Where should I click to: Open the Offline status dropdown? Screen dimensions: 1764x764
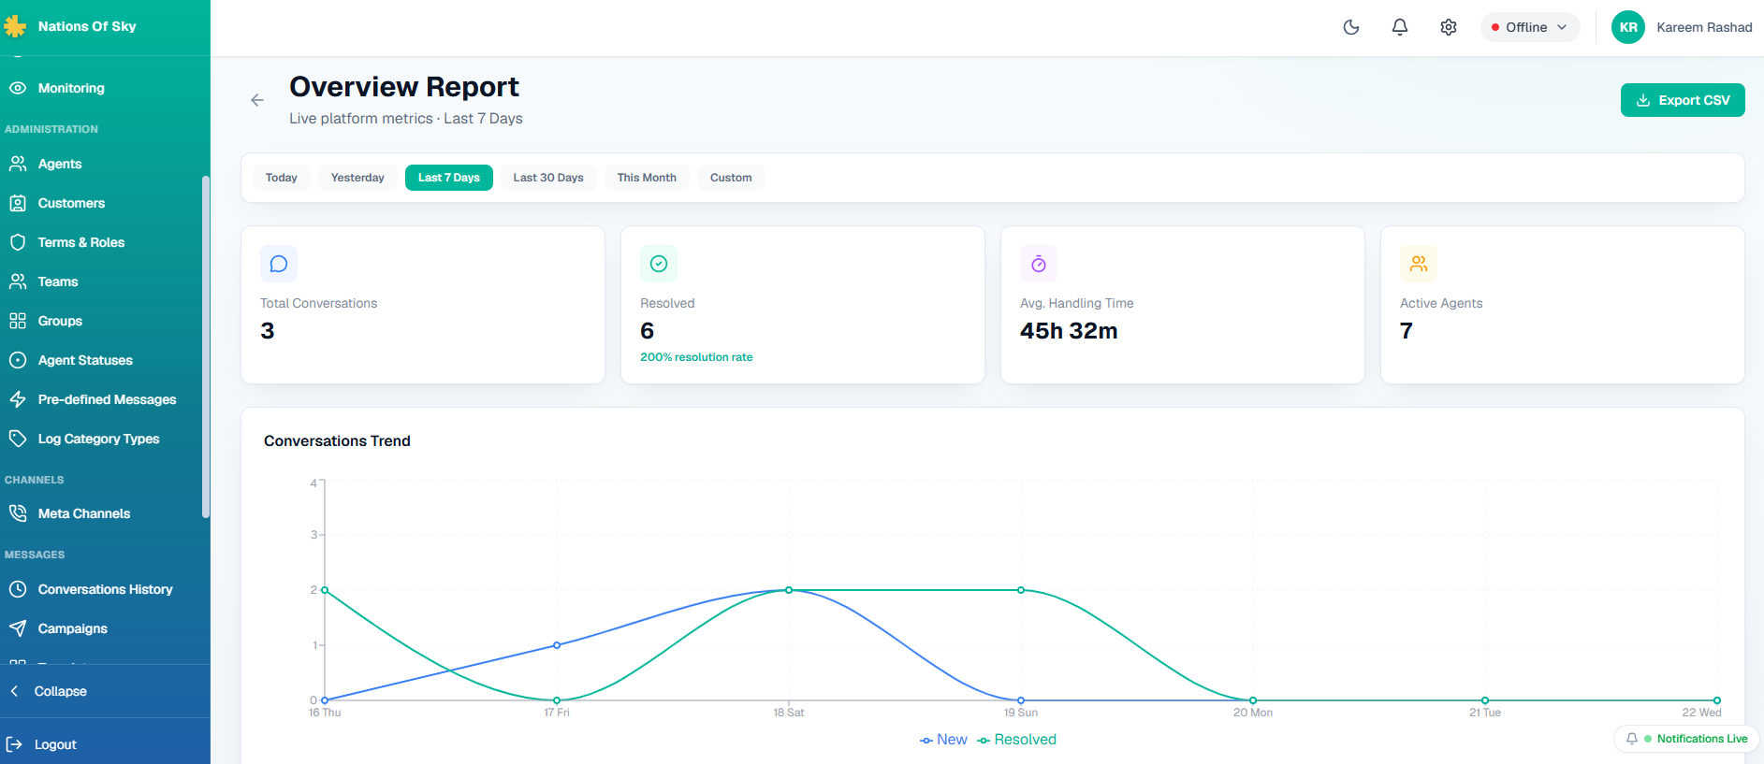point(1530,27)
